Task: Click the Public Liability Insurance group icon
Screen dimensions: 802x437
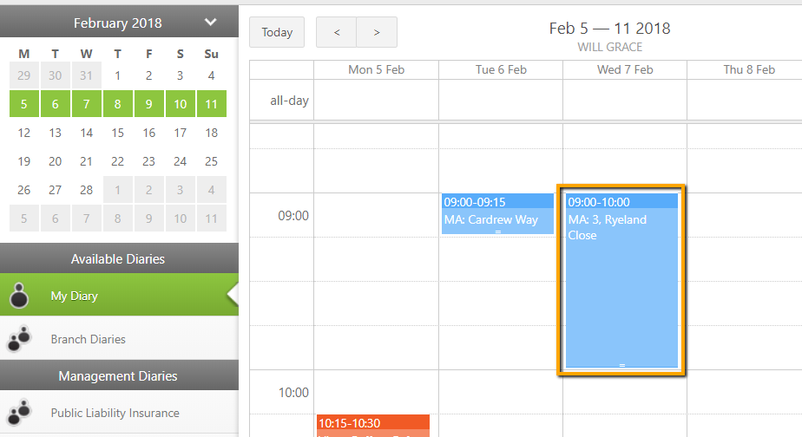Action: pyautogui.click(x=19, y=413)
